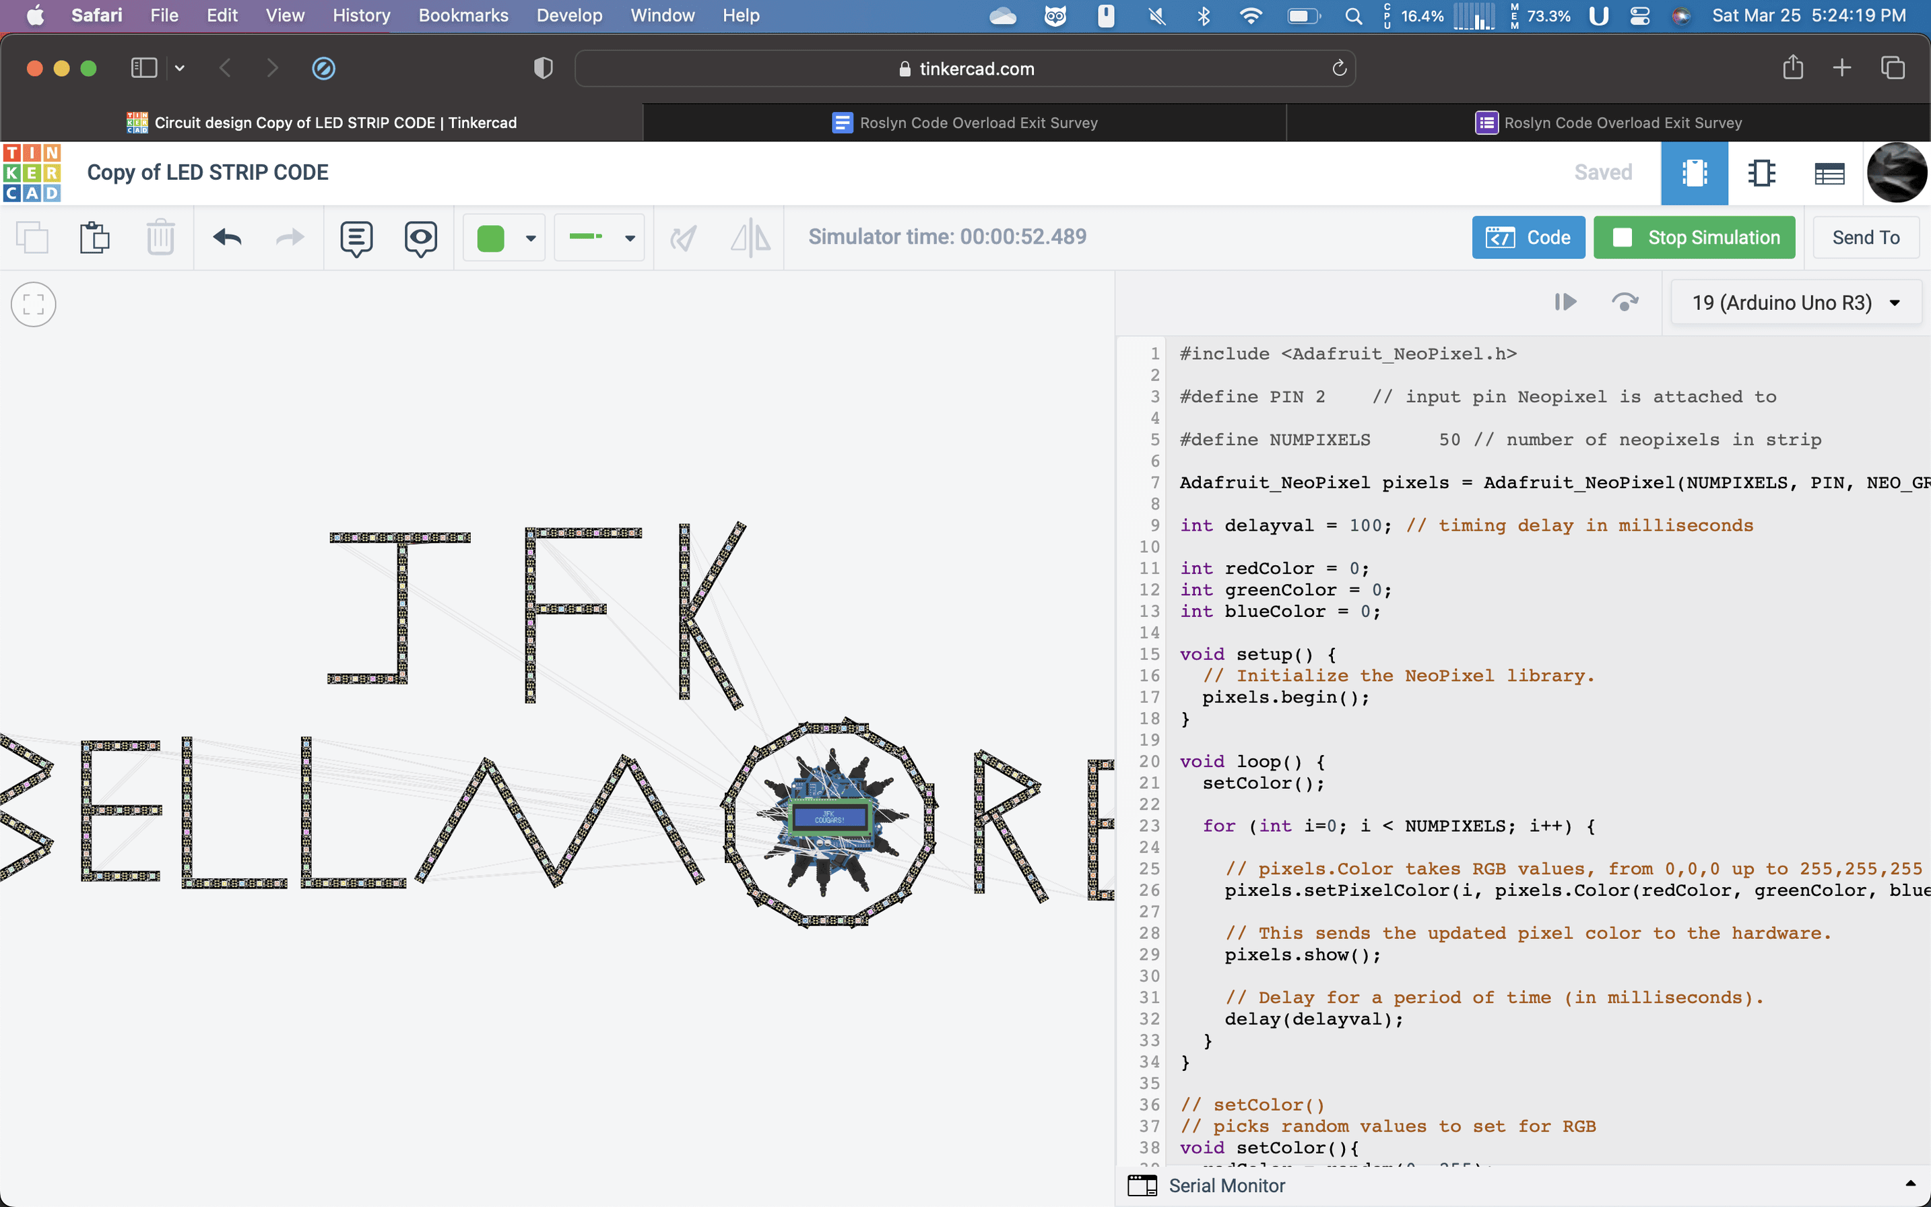
Task: Open the user profile avatar
Action: [x=1897, y=172]
